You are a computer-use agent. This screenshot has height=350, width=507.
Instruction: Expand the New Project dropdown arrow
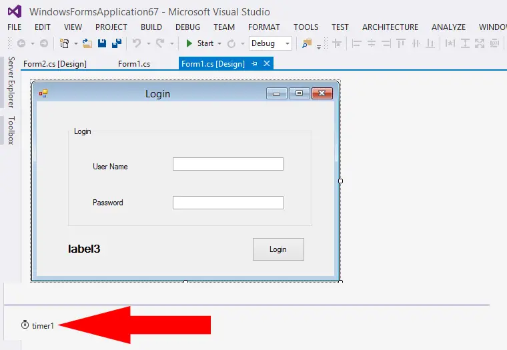coord(75,43)
